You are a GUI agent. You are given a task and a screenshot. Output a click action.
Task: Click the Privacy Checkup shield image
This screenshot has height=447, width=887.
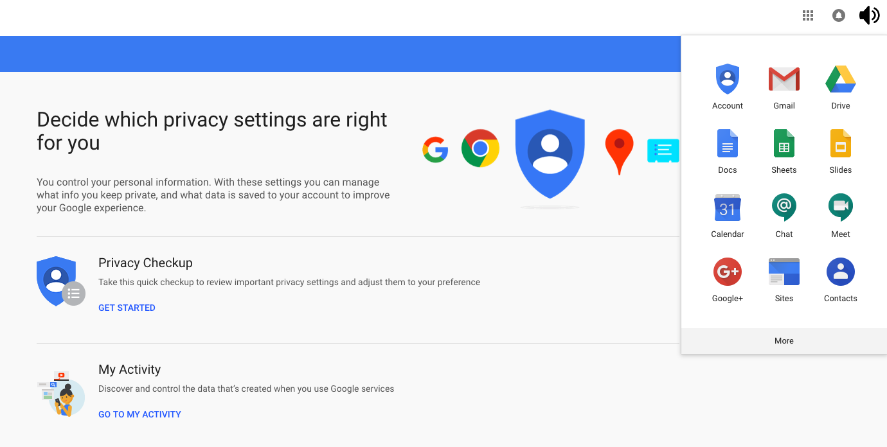coord(60,281)
